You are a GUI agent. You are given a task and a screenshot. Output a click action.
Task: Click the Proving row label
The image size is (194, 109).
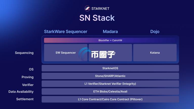tap(28, 77)
